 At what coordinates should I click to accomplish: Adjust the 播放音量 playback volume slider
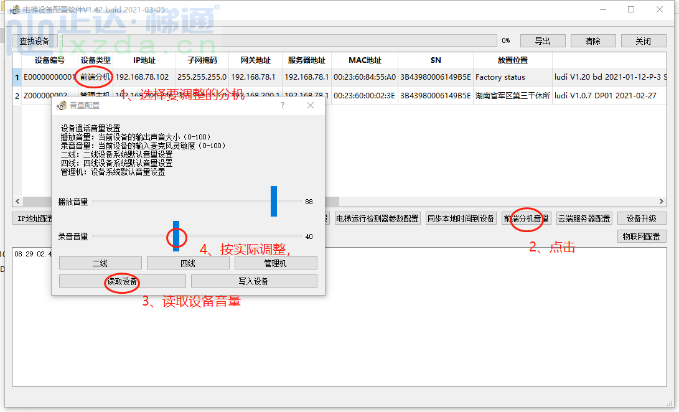tap(273, 200)
